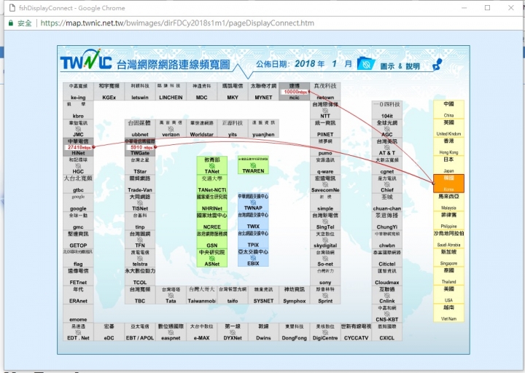Image resolution: width=525 pixels, height=373 pixels.
Task: Select the emome ISP cell
Action: [x=78, y=314]
